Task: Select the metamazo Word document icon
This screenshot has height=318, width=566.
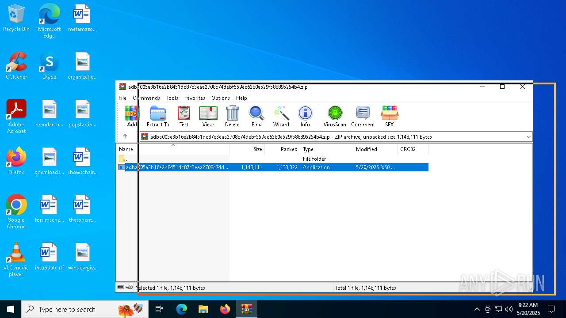Action: [82, 19]
